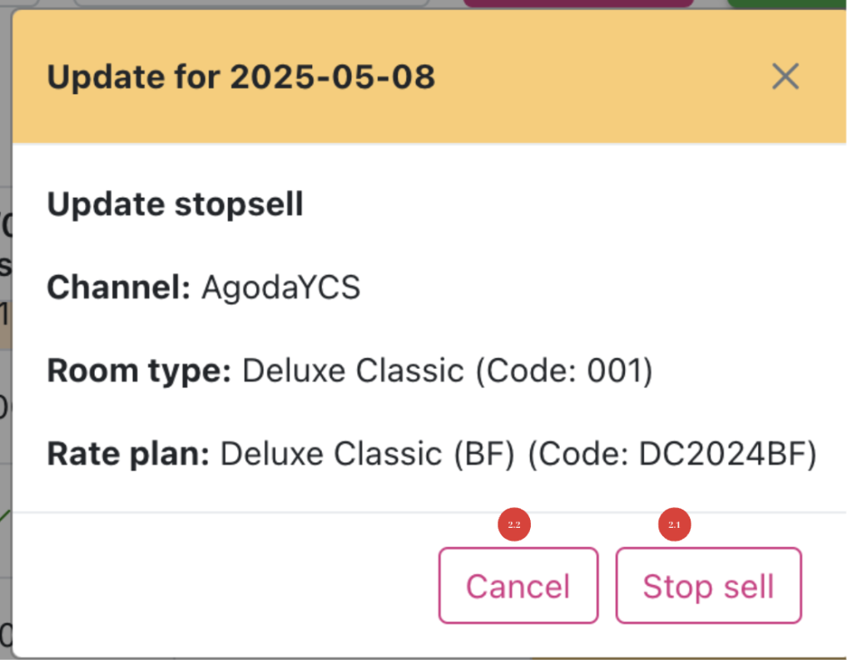
Task: Click the "Update stopsell" heading
Action: coord(175,204)
